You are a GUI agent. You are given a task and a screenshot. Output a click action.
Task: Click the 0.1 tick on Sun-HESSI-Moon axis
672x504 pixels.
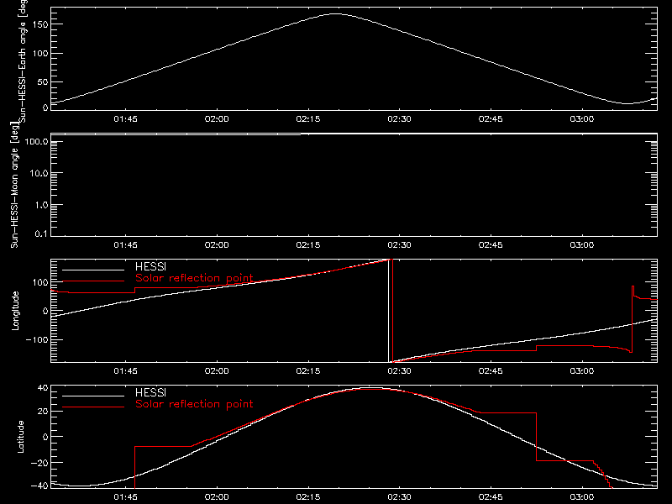[x=41, y=234]
